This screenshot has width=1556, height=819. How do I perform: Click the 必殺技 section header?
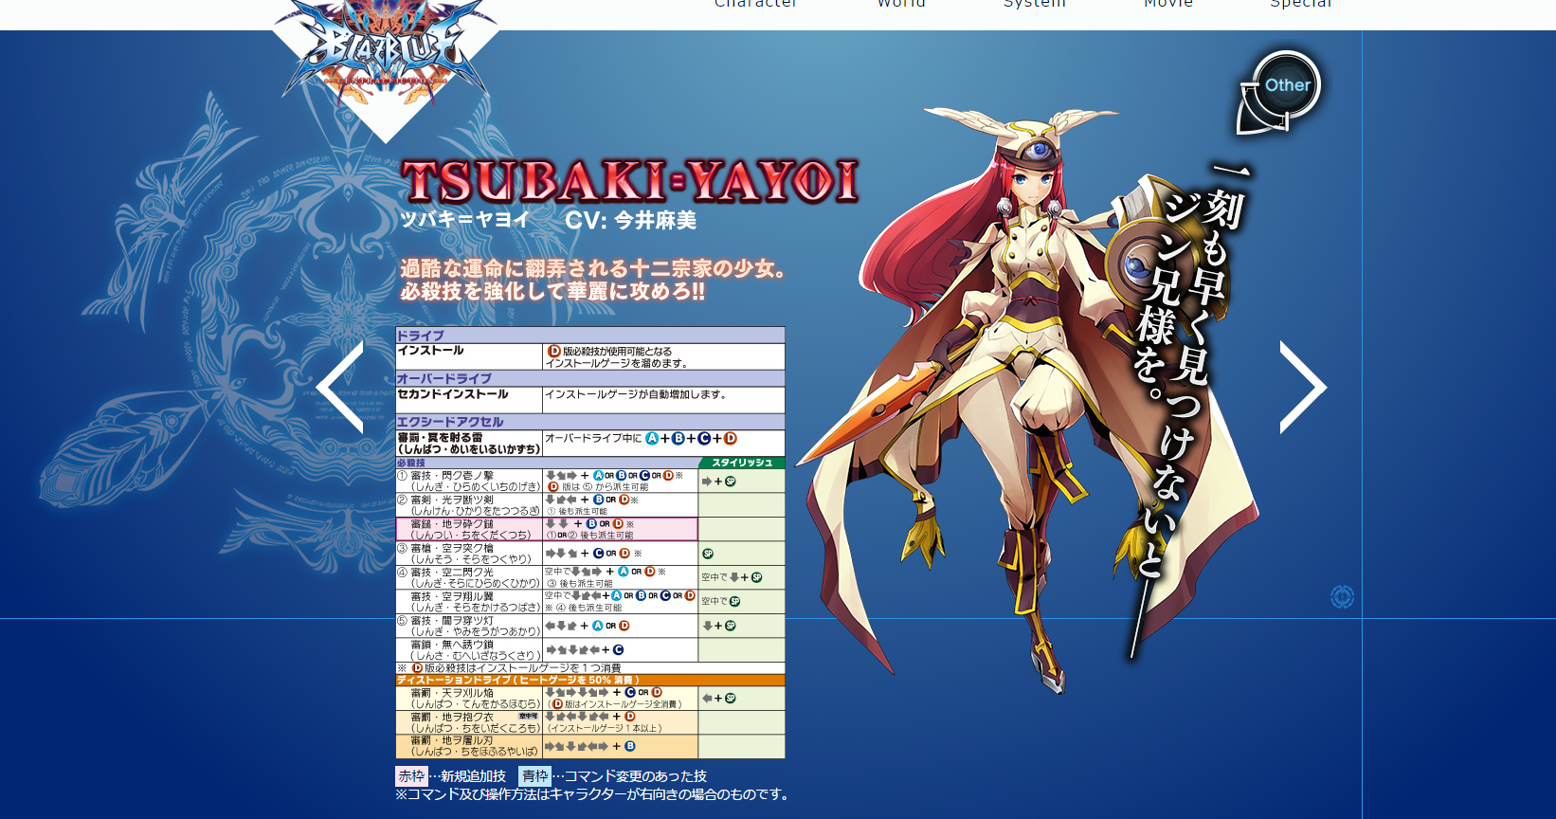547,463
